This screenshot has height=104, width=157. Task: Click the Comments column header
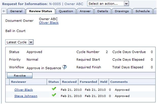[119, 82]
